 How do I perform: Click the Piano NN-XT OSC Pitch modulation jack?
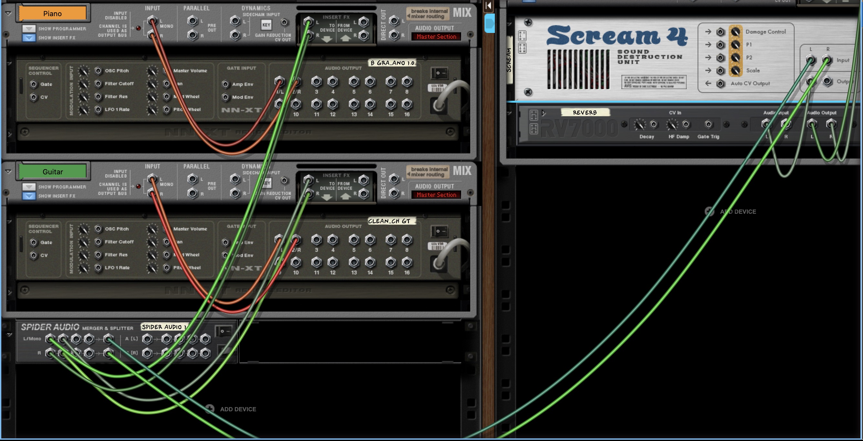pyautogui.click(x=98, y=71)
